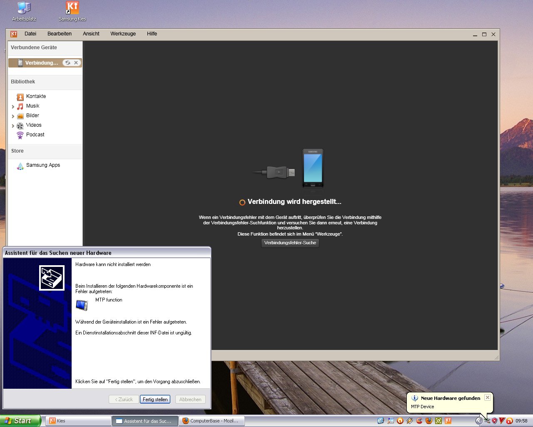Show hidden tray icons arrow
This screenshot has height=427, width=533.
point(479,421)
